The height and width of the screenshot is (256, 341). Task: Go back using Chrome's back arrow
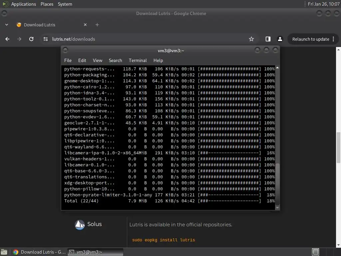pos(7,39)
